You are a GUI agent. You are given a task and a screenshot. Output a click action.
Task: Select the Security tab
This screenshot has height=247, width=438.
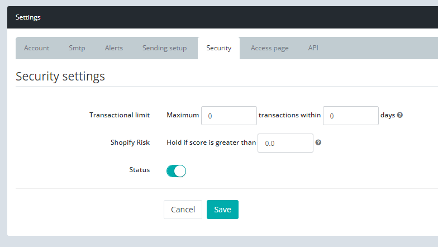[x=219, y=48]
